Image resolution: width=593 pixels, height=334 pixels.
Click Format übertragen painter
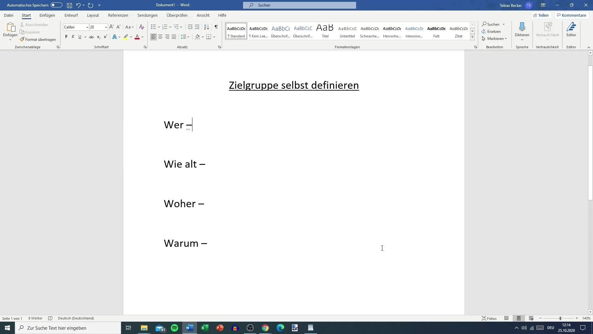click(38, 40)
